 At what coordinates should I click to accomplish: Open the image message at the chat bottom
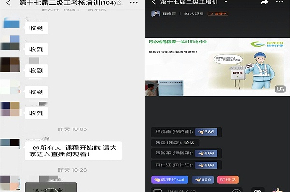(51, 187)
